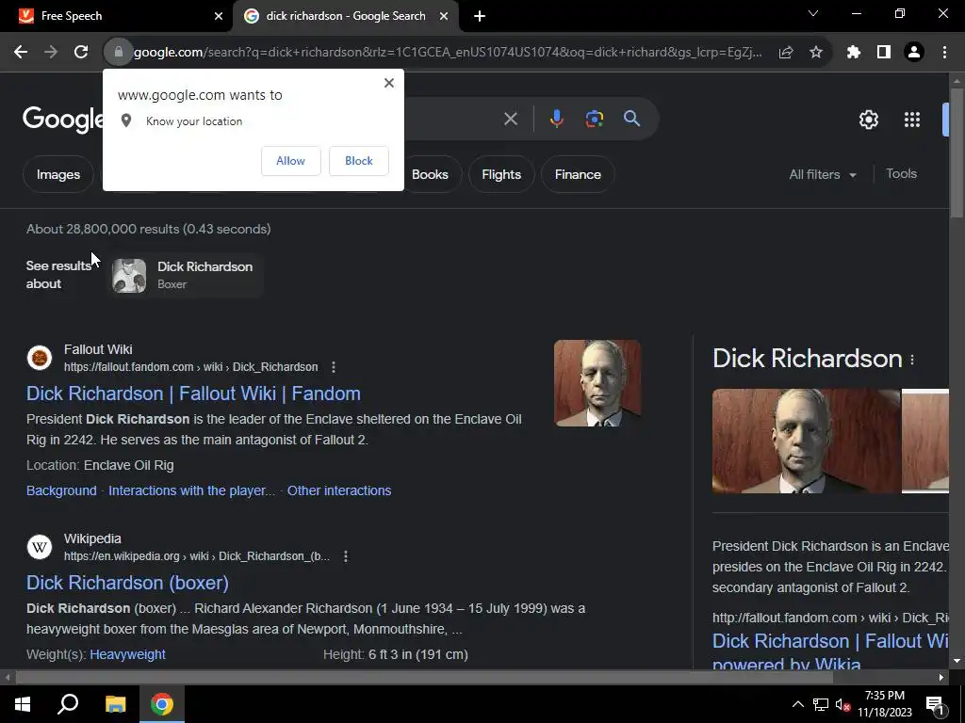Image resolution: width=965 pixels, height=723 pixels.
Task: Open the Windows Start menu
Action: pos(23,704)
